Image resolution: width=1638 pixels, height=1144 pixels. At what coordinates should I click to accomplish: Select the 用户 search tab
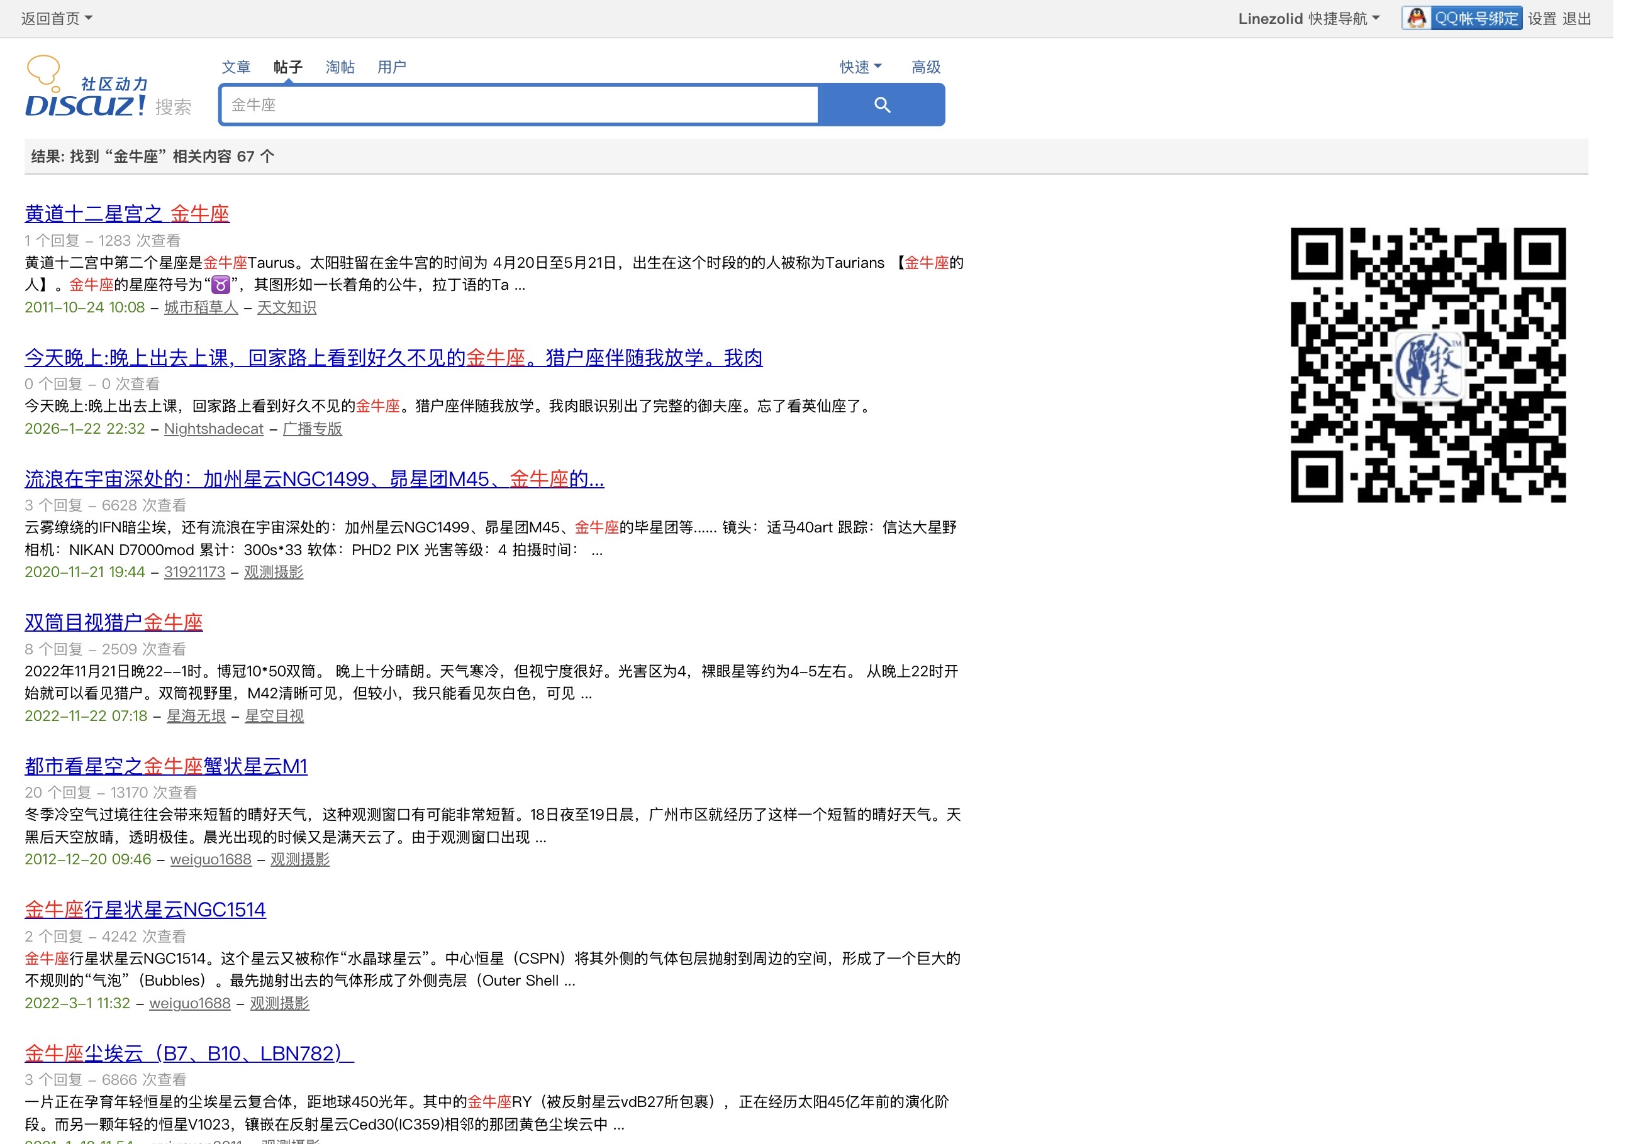(x=391, y=67)
